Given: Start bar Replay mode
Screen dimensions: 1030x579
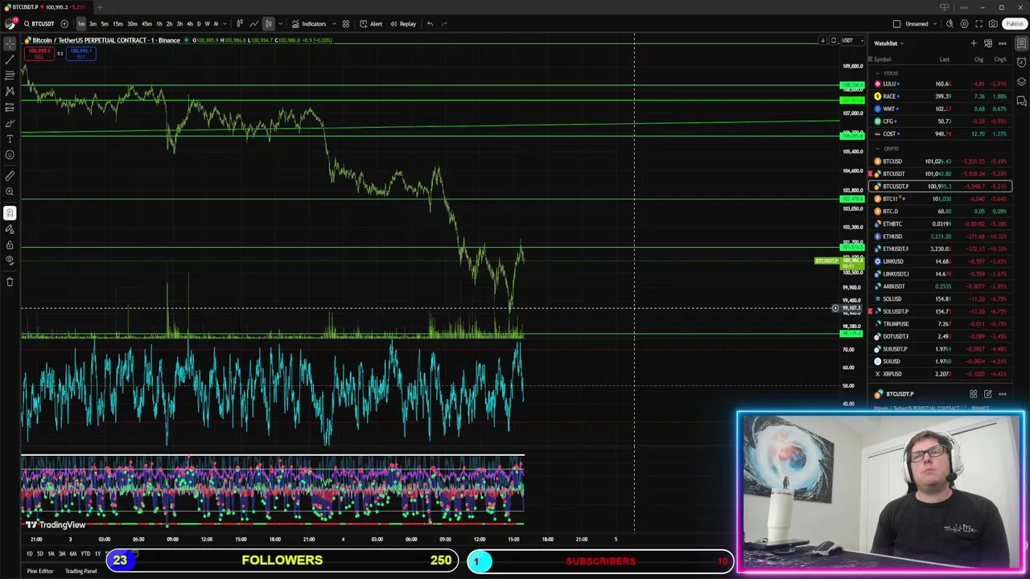Looking at the screenshot, I should click(x=403, y=24).
